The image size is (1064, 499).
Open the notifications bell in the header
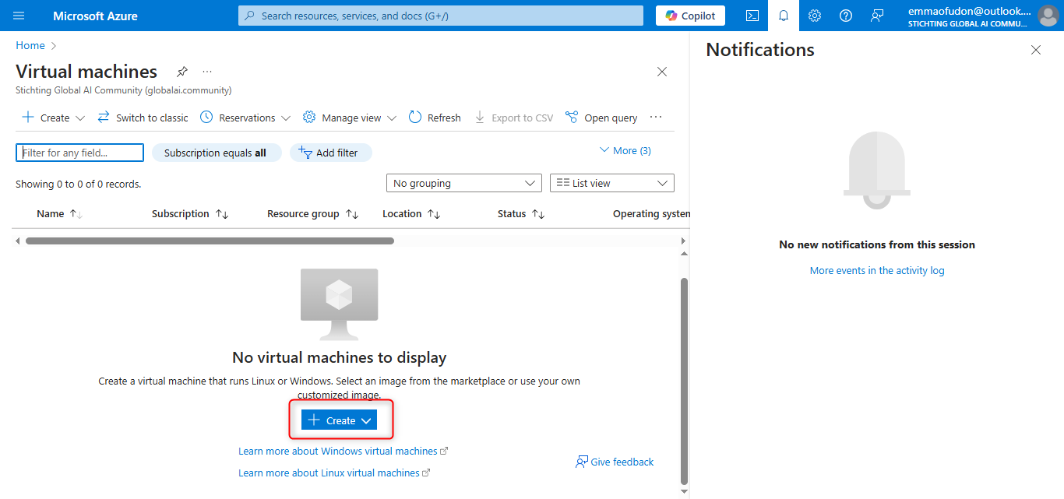784,16
